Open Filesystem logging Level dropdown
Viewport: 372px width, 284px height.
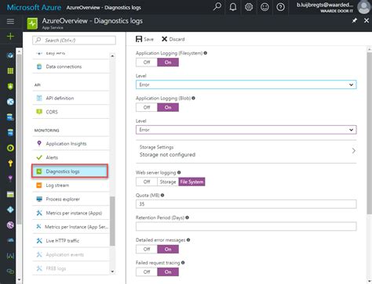[246, 84]
